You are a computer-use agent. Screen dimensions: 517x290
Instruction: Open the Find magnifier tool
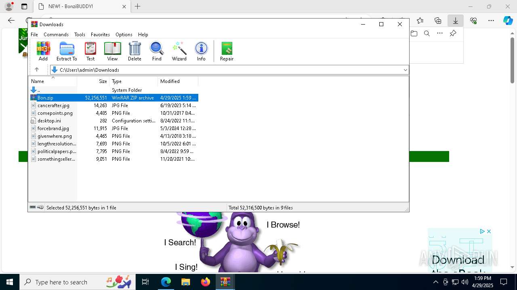point(157,51)
